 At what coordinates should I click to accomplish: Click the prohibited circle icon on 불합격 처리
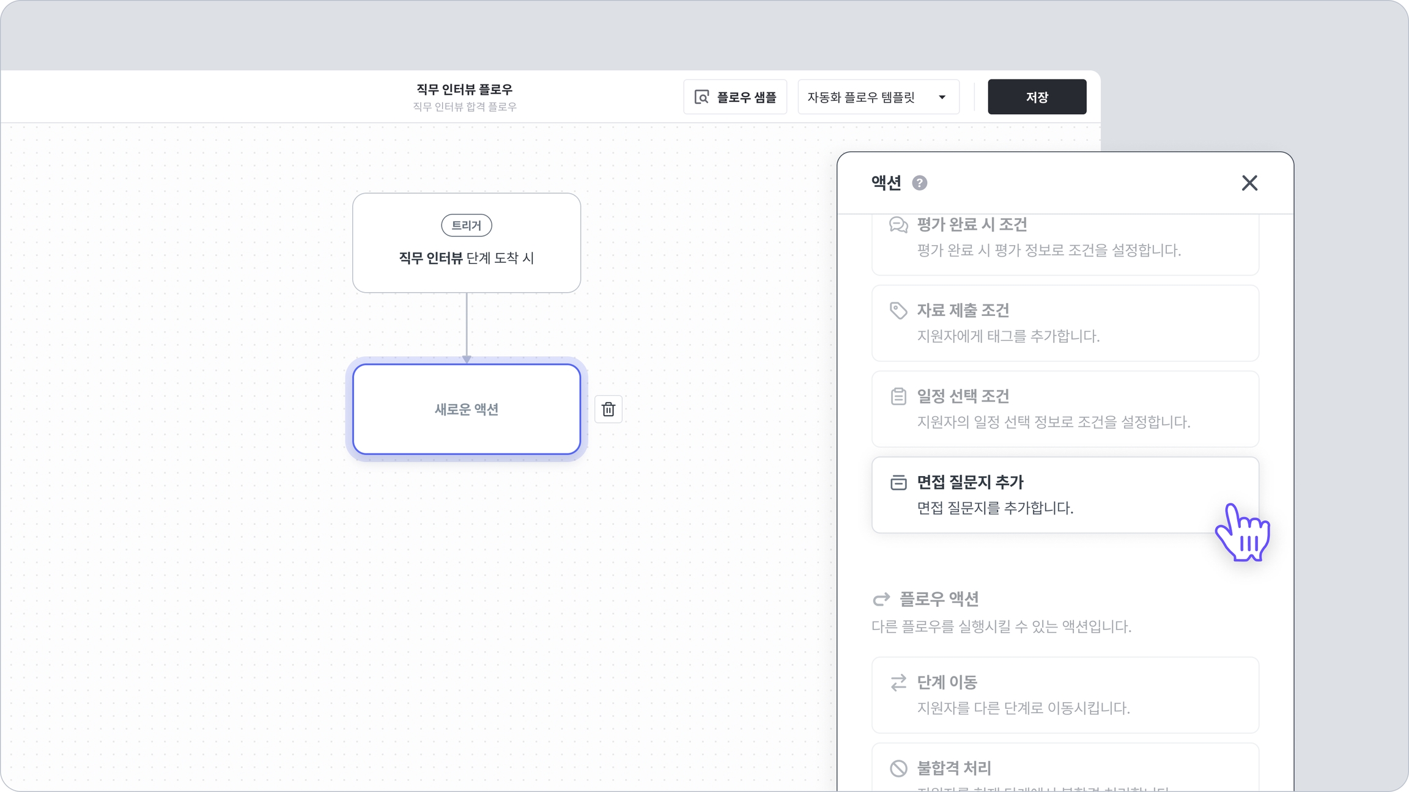click(898, 768)
